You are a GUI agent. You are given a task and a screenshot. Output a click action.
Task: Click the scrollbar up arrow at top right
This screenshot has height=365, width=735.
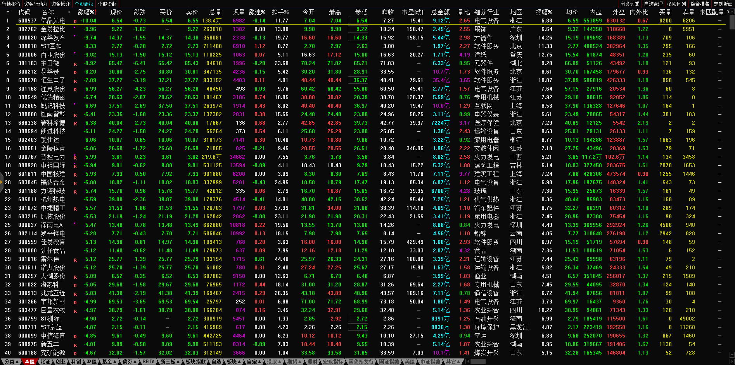[x=732, y=12]
